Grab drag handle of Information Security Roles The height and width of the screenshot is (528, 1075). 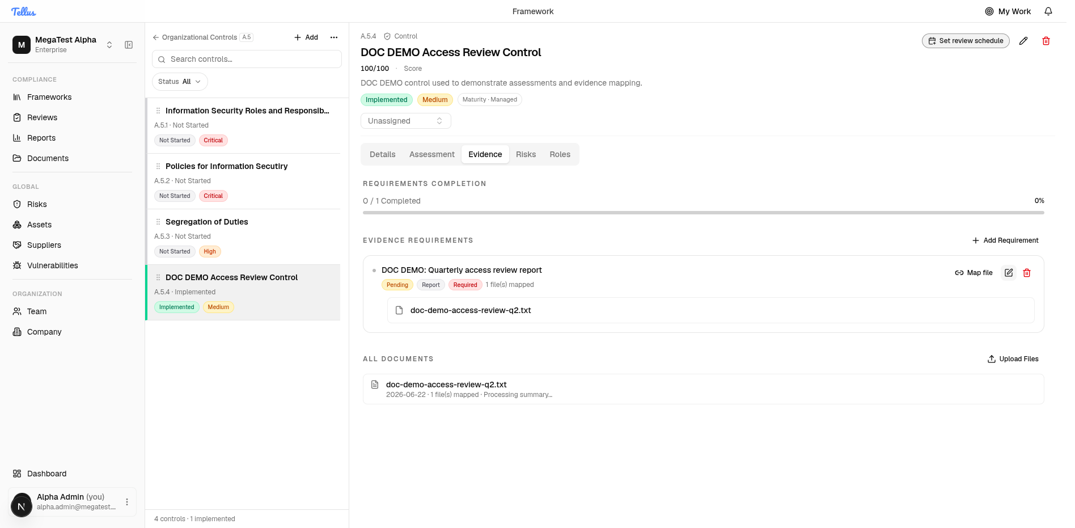coord(158,111)
